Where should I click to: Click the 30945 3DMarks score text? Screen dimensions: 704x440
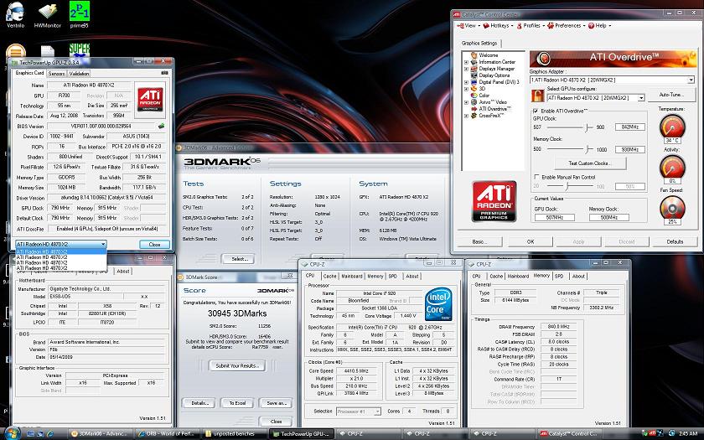click(237, 313)
